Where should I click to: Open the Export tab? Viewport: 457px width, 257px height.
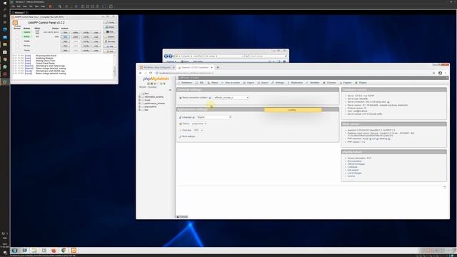coord(248,83)
